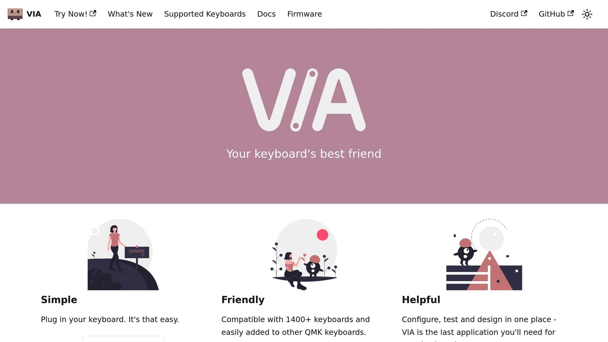Click the Try Now! link
The height and width of the screenshot is (342, 608).
(x=71, y=14)
